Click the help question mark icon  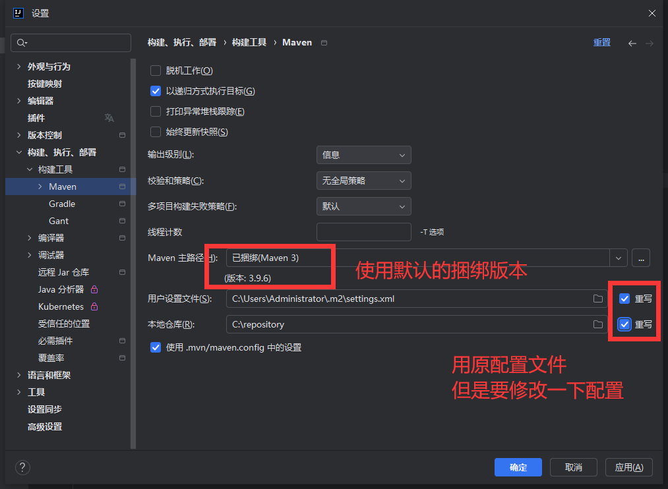click(x=22, y=467)
